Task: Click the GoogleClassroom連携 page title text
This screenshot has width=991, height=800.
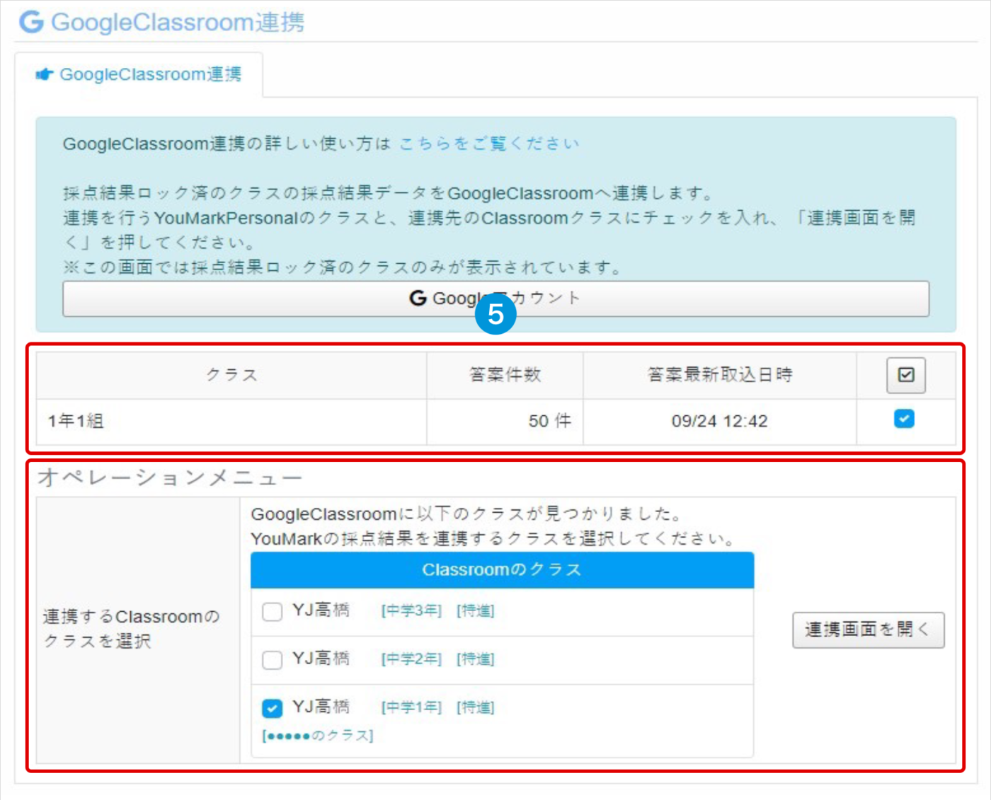Action: point(178,22)
